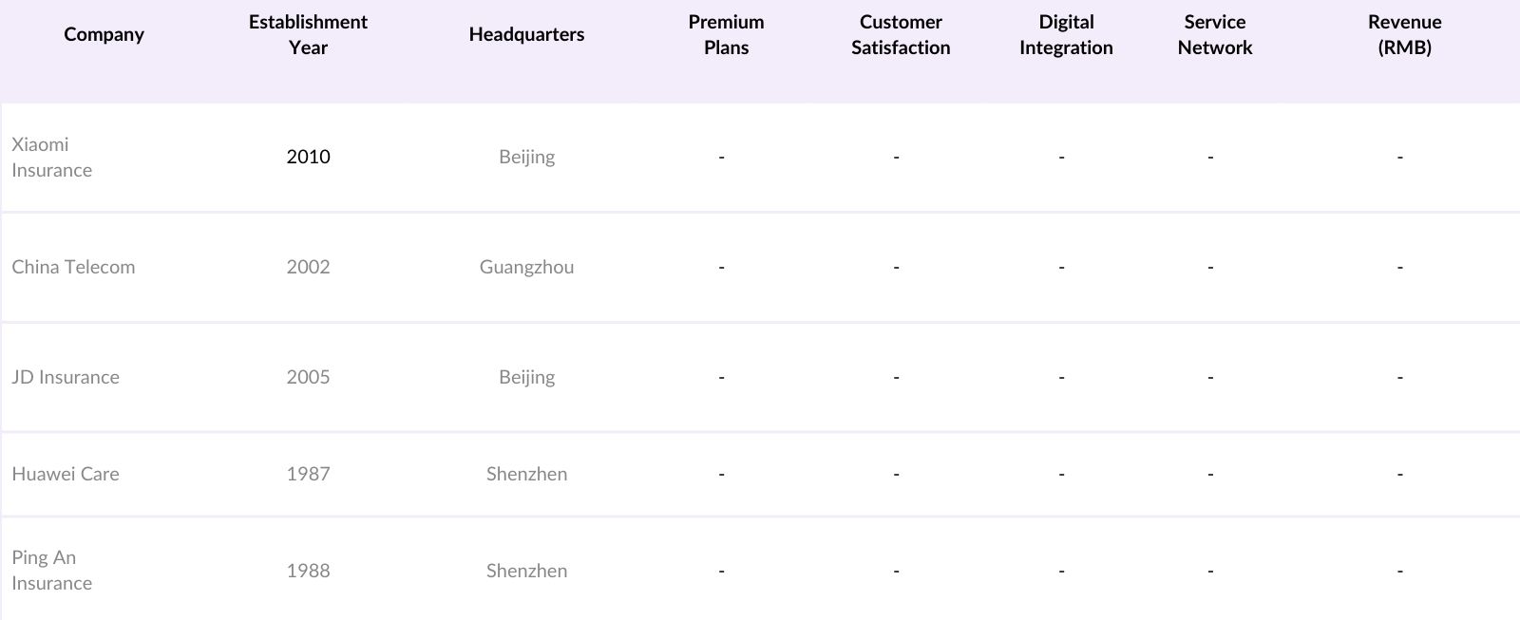Image resolution: width=1520 pixels, height=620 pixels.
Task: Click JD Insurance's Premium Plans cell
Action: tap(722, 378)
